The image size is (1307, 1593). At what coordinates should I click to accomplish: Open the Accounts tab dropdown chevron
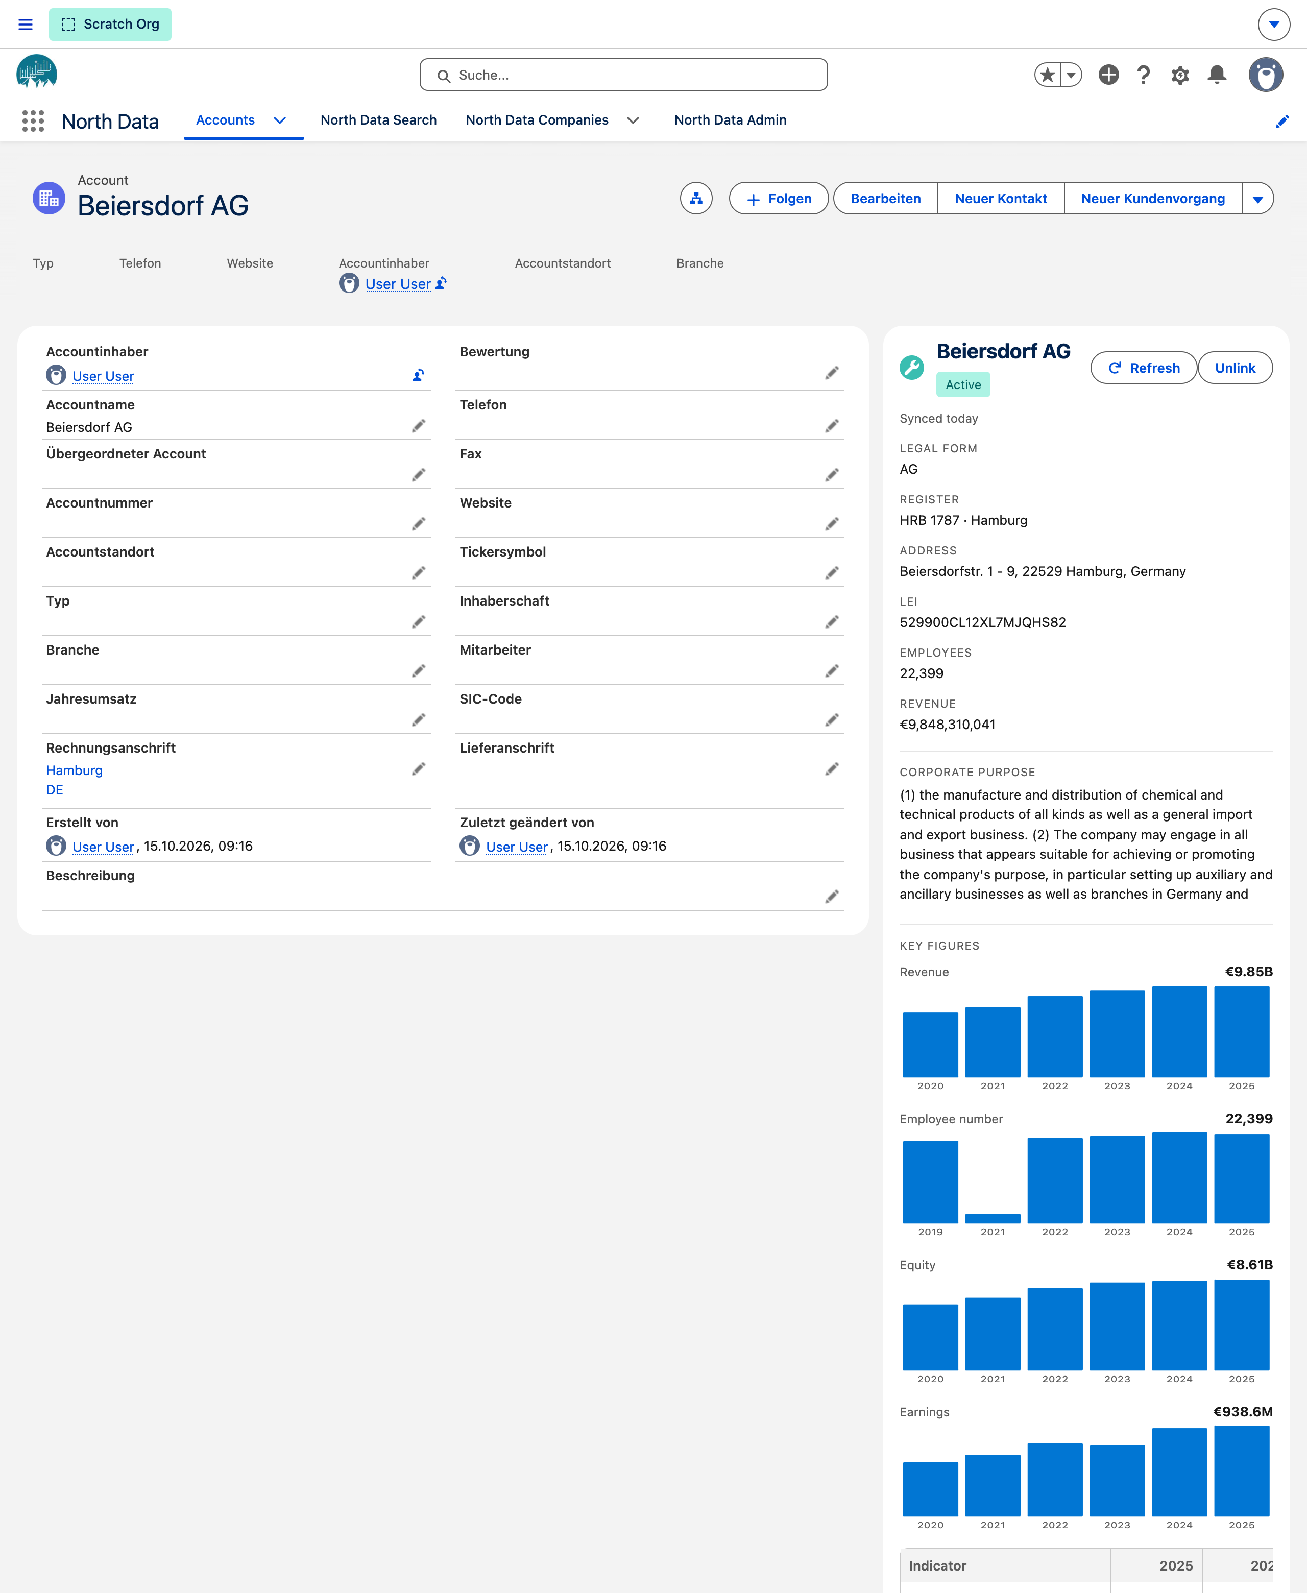(279, 120)
